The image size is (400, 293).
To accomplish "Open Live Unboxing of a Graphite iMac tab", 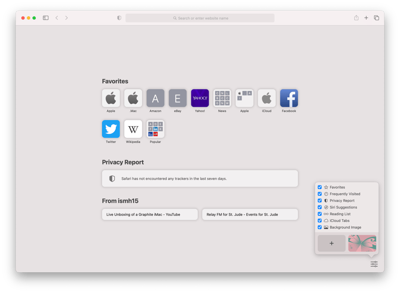I will [150, 215].
